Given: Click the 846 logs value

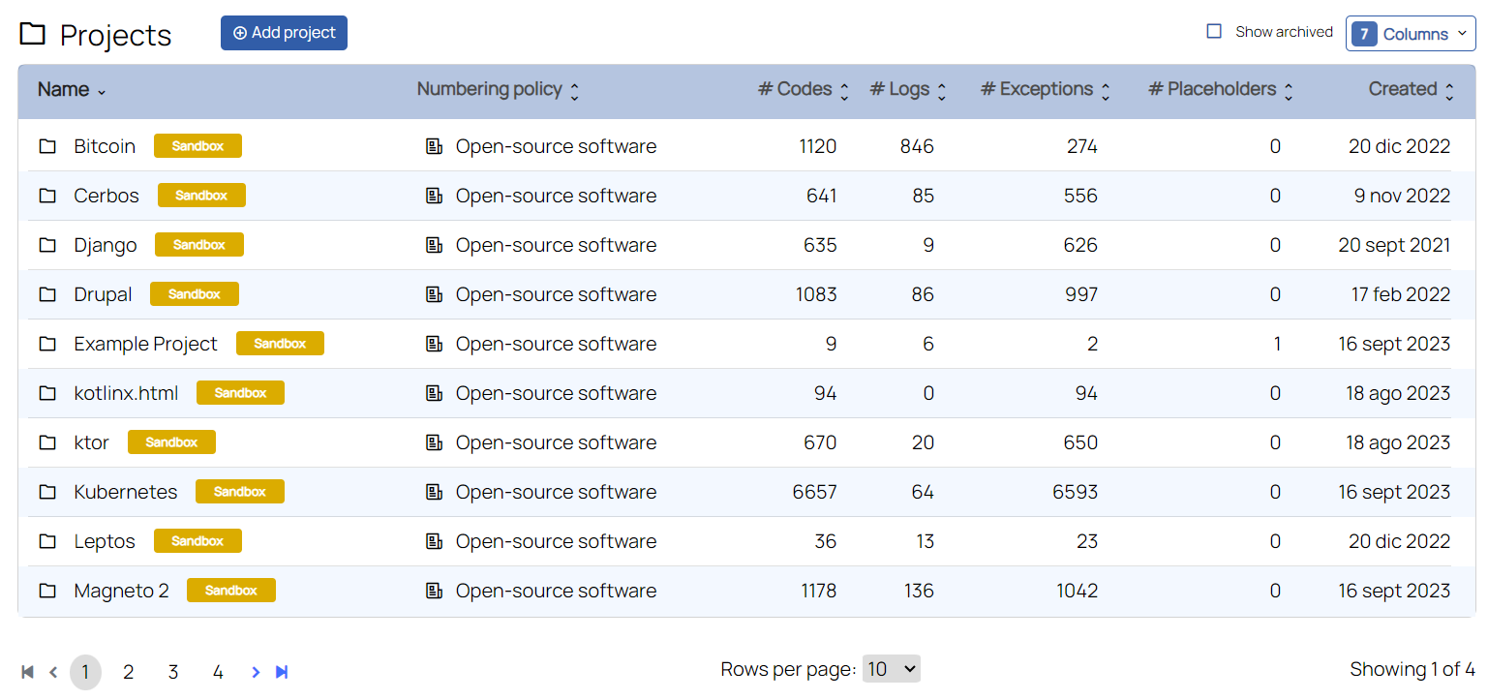Looking at the screenshot, I should 917,146.
